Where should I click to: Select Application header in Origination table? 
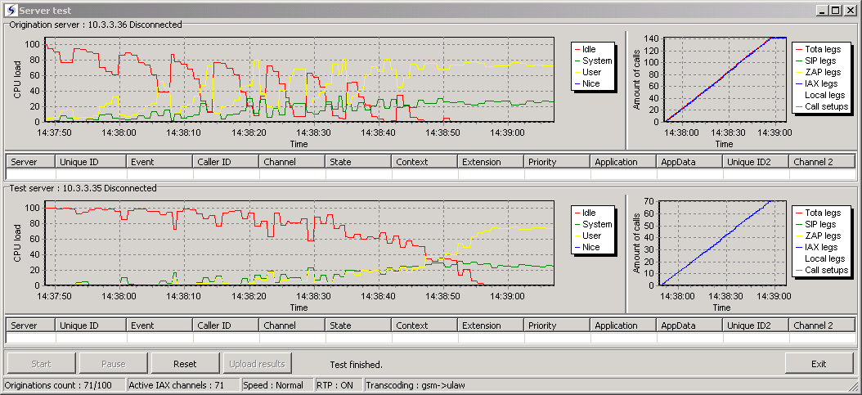coord(623,162)
